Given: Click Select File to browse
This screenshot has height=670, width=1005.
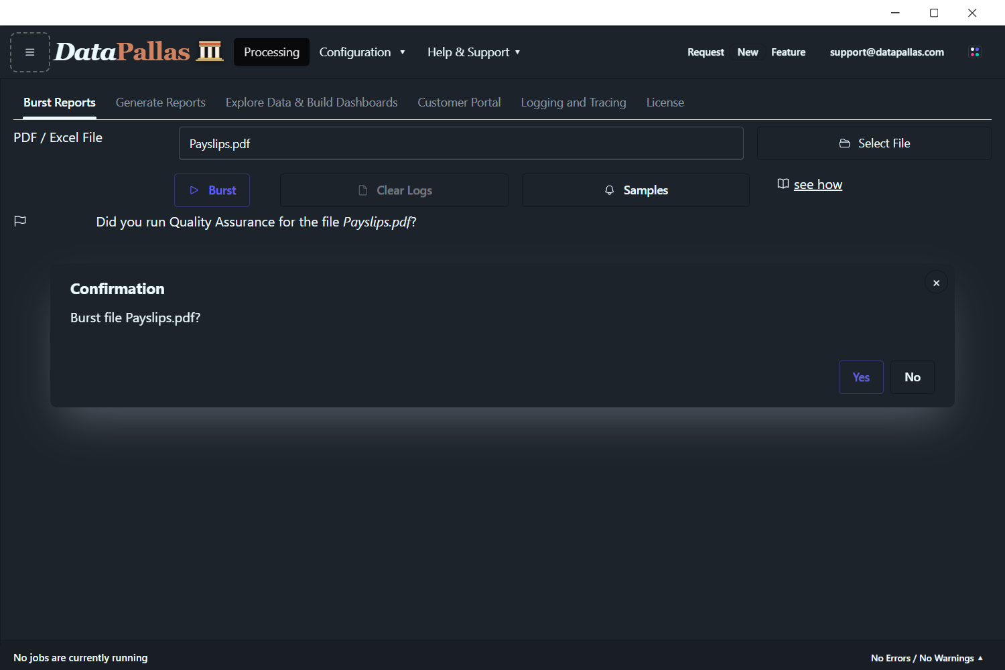Looking at the screenshot, I should [x=874, y=143].
